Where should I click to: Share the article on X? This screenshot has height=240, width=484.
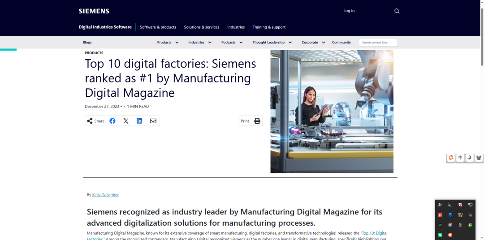point(126,121)
